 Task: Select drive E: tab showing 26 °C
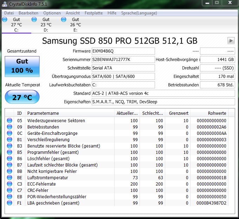pos(76,25)
